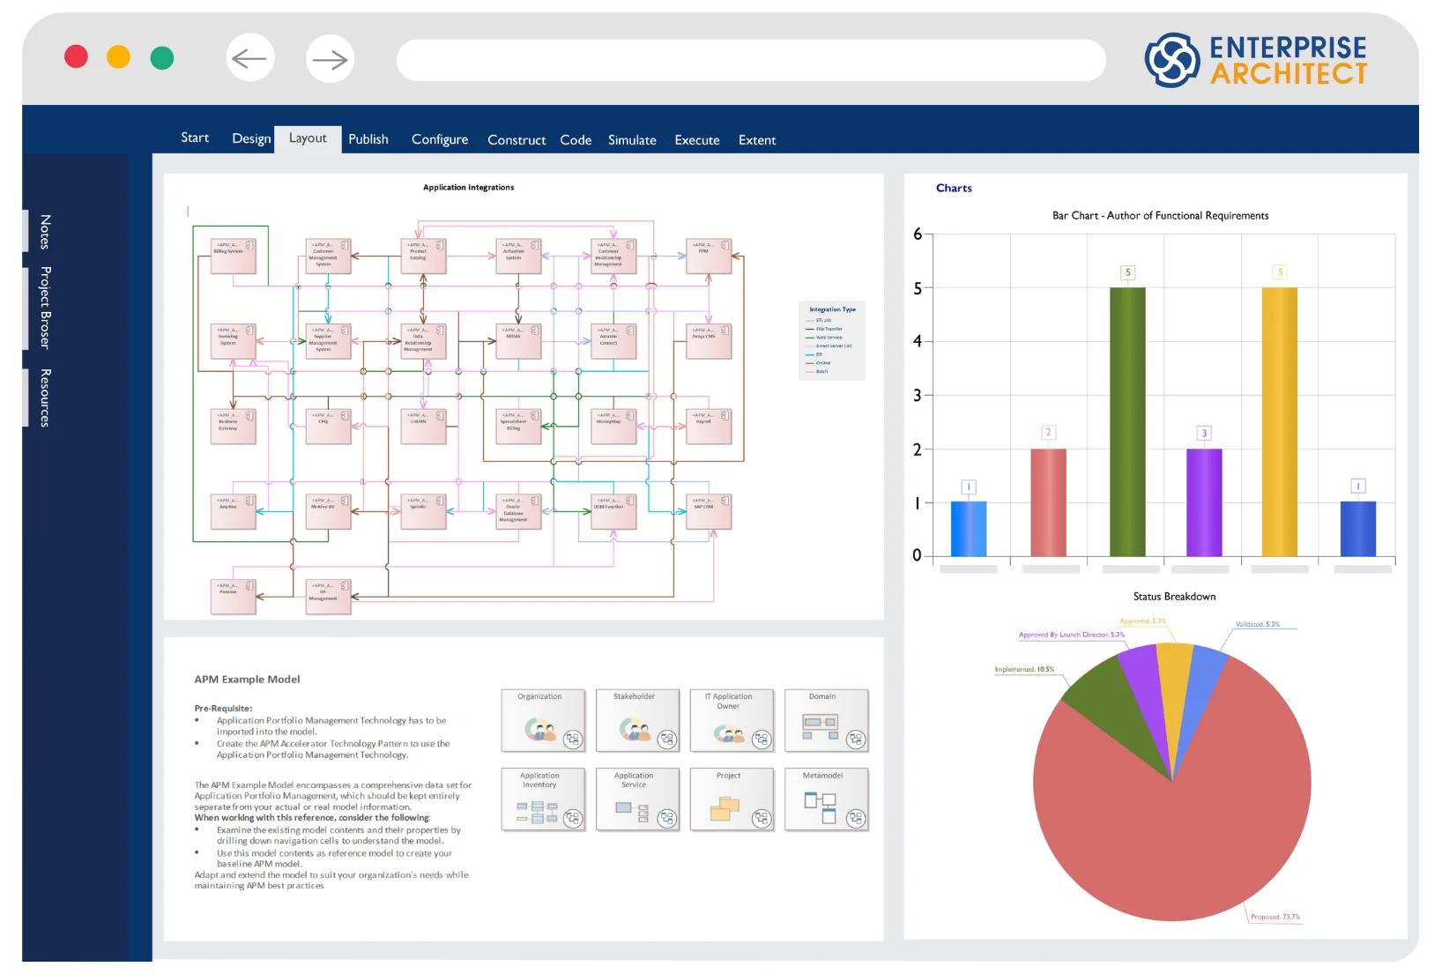Click the browser back arrow button
This screenshot has height=974, width=1442.
coord(249,58)
